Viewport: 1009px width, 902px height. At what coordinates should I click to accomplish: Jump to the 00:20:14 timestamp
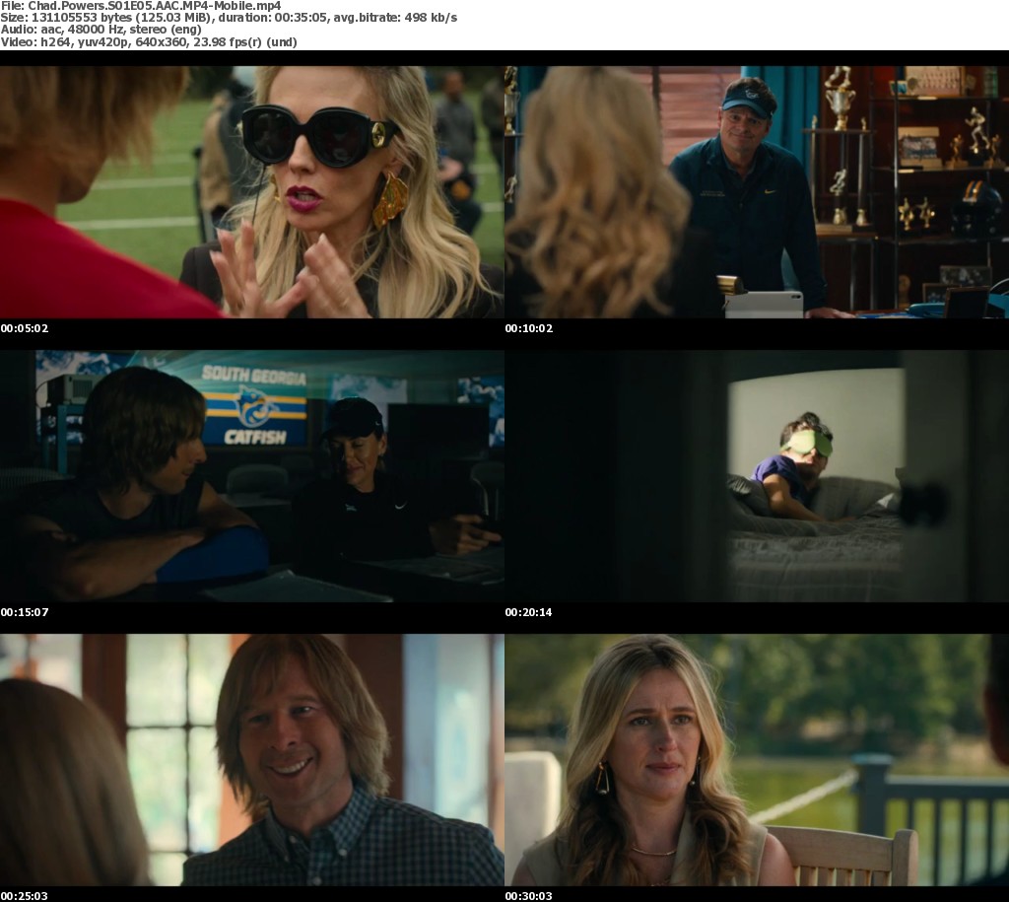529,612
